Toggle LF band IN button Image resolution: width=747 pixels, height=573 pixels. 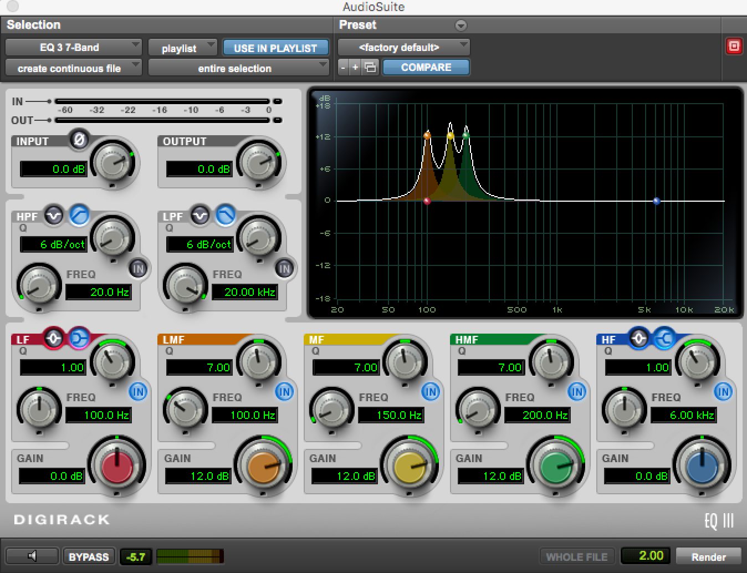pyautogui.click(x=138, y=392)
